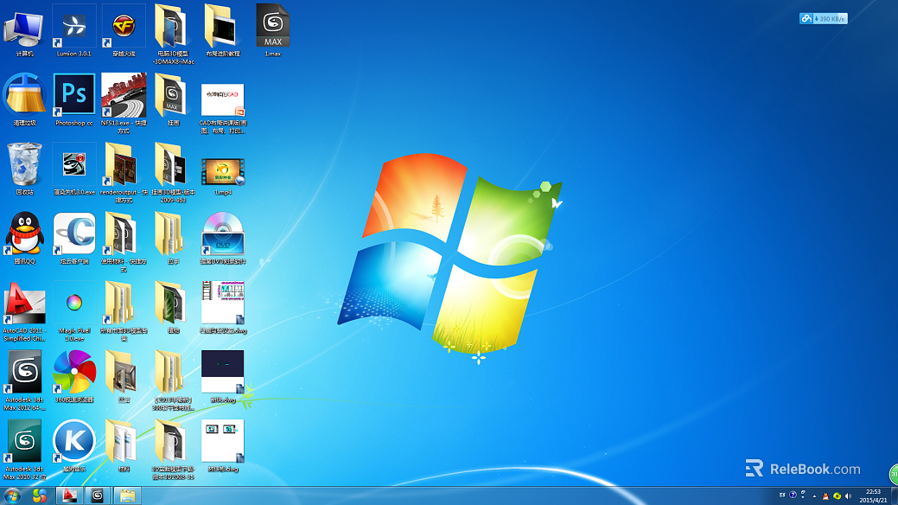
Task: Open the CAD layout PowerPoint file
Action: (x=223, y=107)
